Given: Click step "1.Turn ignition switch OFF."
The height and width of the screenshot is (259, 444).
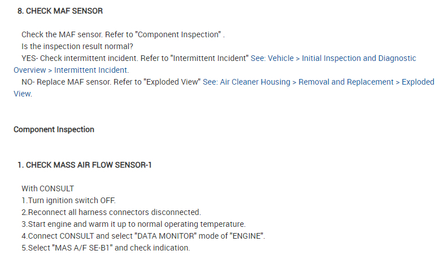Looking at the screenshot, I should pyautogui.click(x=68, y=200).
